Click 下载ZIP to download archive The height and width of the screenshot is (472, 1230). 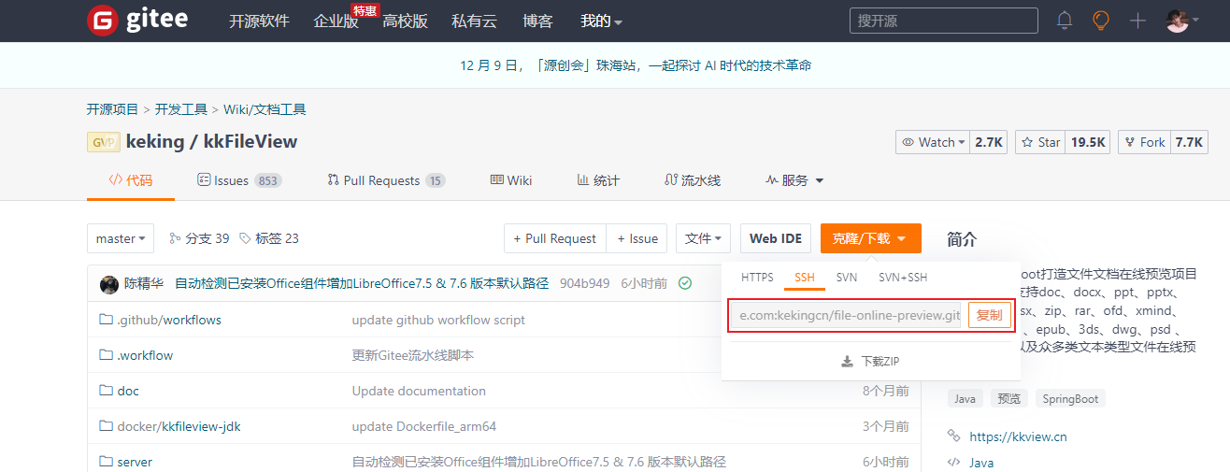click(x=870, y=362)
